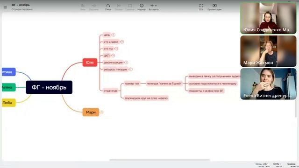Viewport: 299px width, 168px height.
Task: Expand the ЦКП branch counter
Action: coord(113,56)
